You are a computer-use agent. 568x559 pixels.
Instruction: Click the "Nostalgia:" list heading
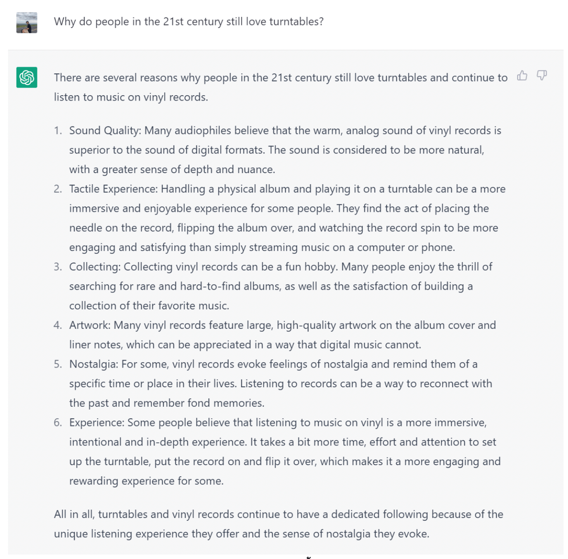94,364
